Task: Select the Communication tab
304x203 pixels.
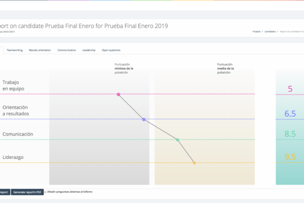Action: click(x=67, y=50)
